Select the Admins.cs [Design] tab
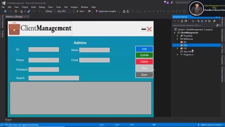225x127 pixels. pos(14,17)
